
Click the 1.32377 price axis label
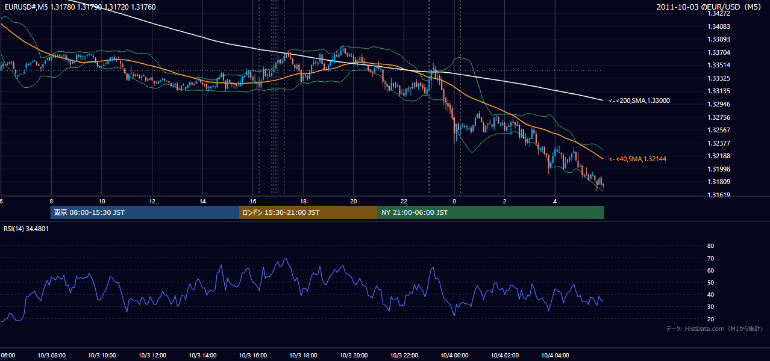point(718,143)
